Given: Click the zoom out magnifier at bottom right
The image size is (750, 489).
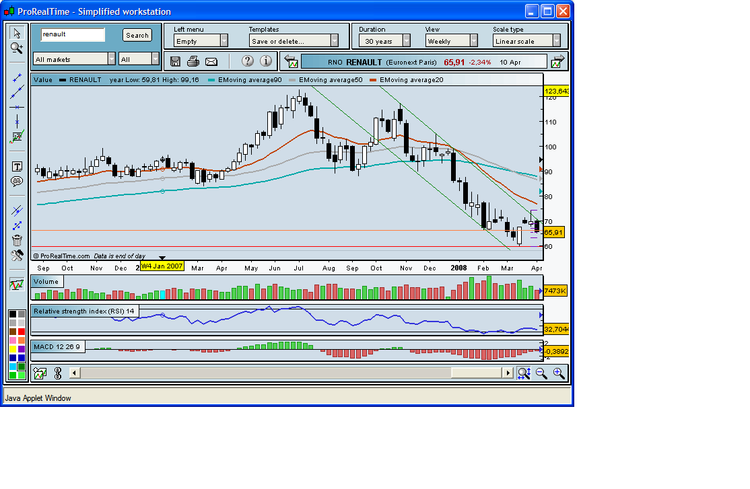Looking at the screenshot, I should tap(541, 373).
